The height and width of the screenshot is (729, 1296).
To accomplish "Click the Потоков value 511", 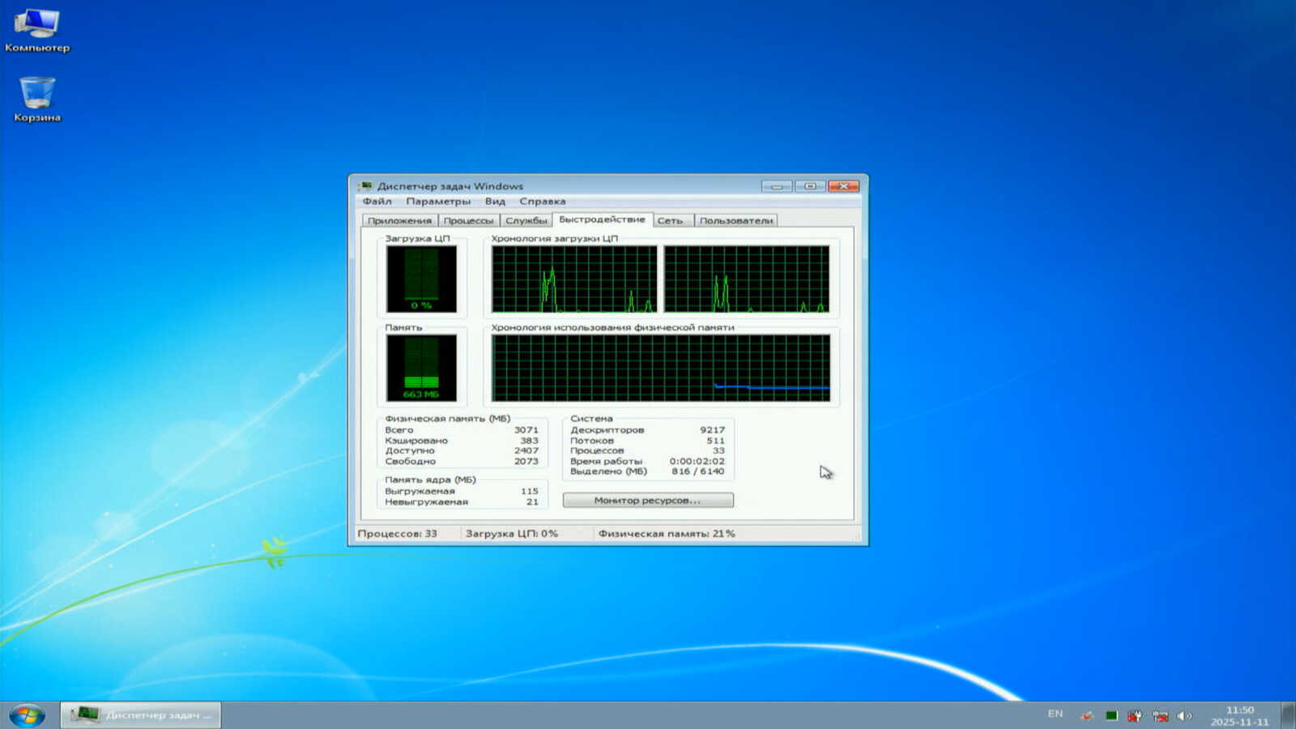I will 716,441.
